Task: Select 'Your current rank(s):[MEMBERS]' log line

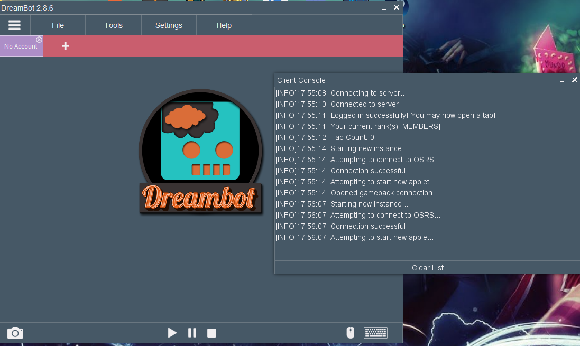Action: (x=358, y=126)
